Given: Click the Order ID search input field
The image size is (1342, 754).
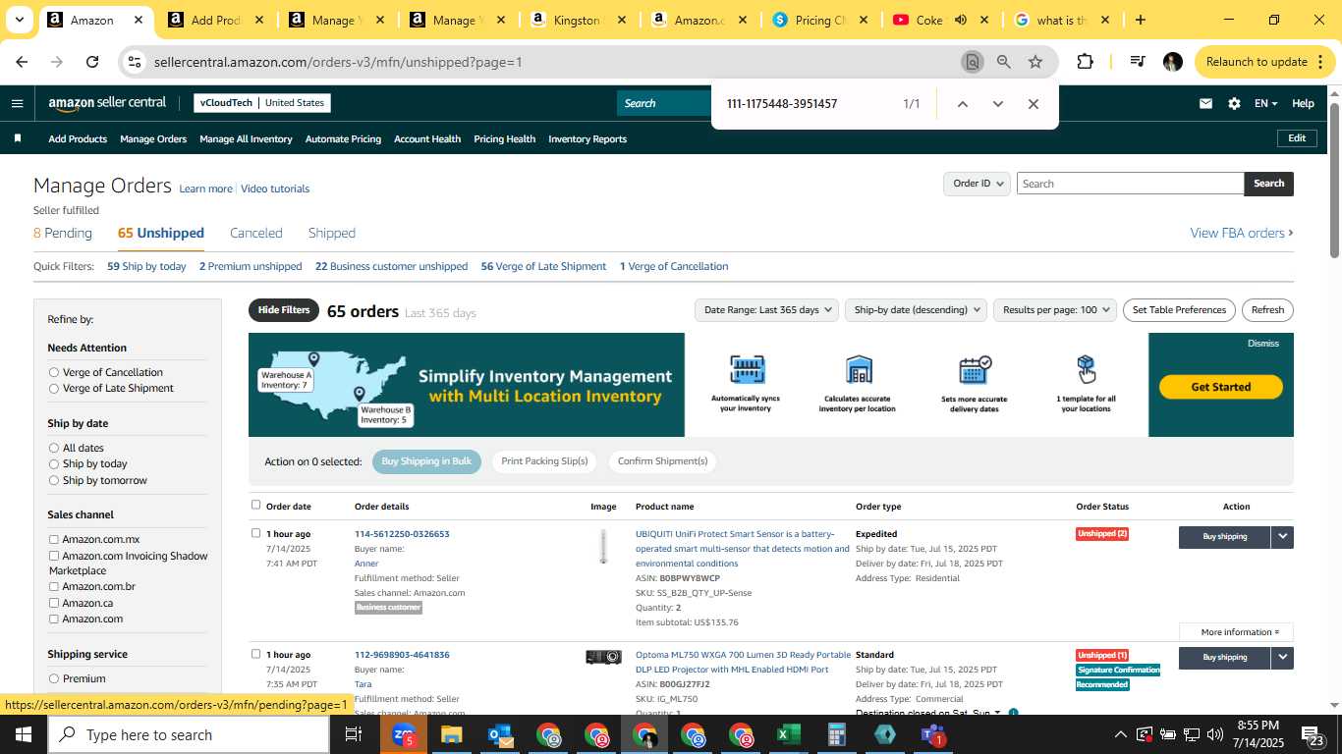Looking at the screenshot, I should tap(1130, 184).
